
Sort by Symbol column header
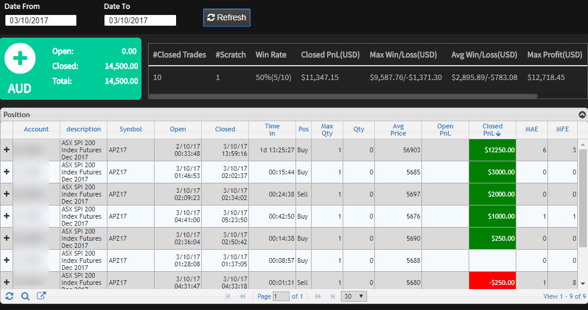[x=131, y=129]
